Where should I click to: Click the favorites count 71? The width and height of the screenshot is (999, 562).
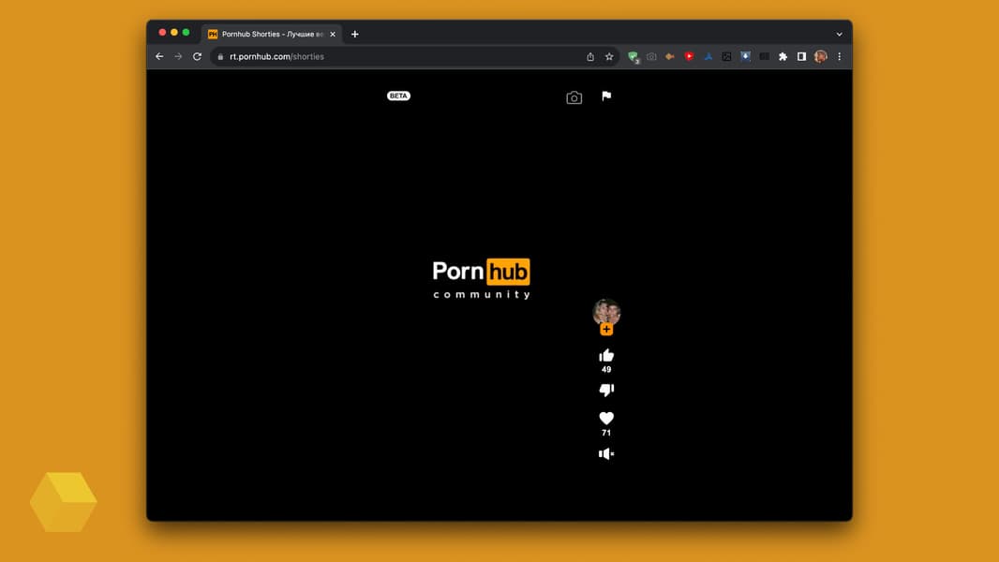point(606,433)
